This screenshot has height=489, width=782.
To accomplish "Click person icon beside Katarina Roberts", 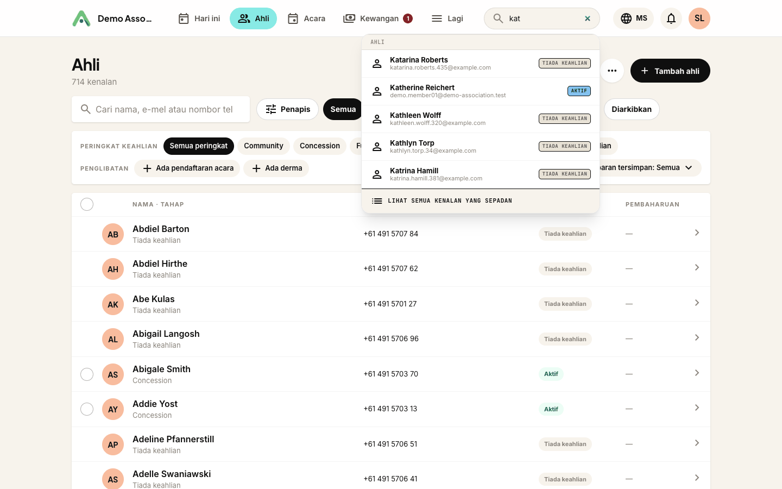I will tap(377, 64).
